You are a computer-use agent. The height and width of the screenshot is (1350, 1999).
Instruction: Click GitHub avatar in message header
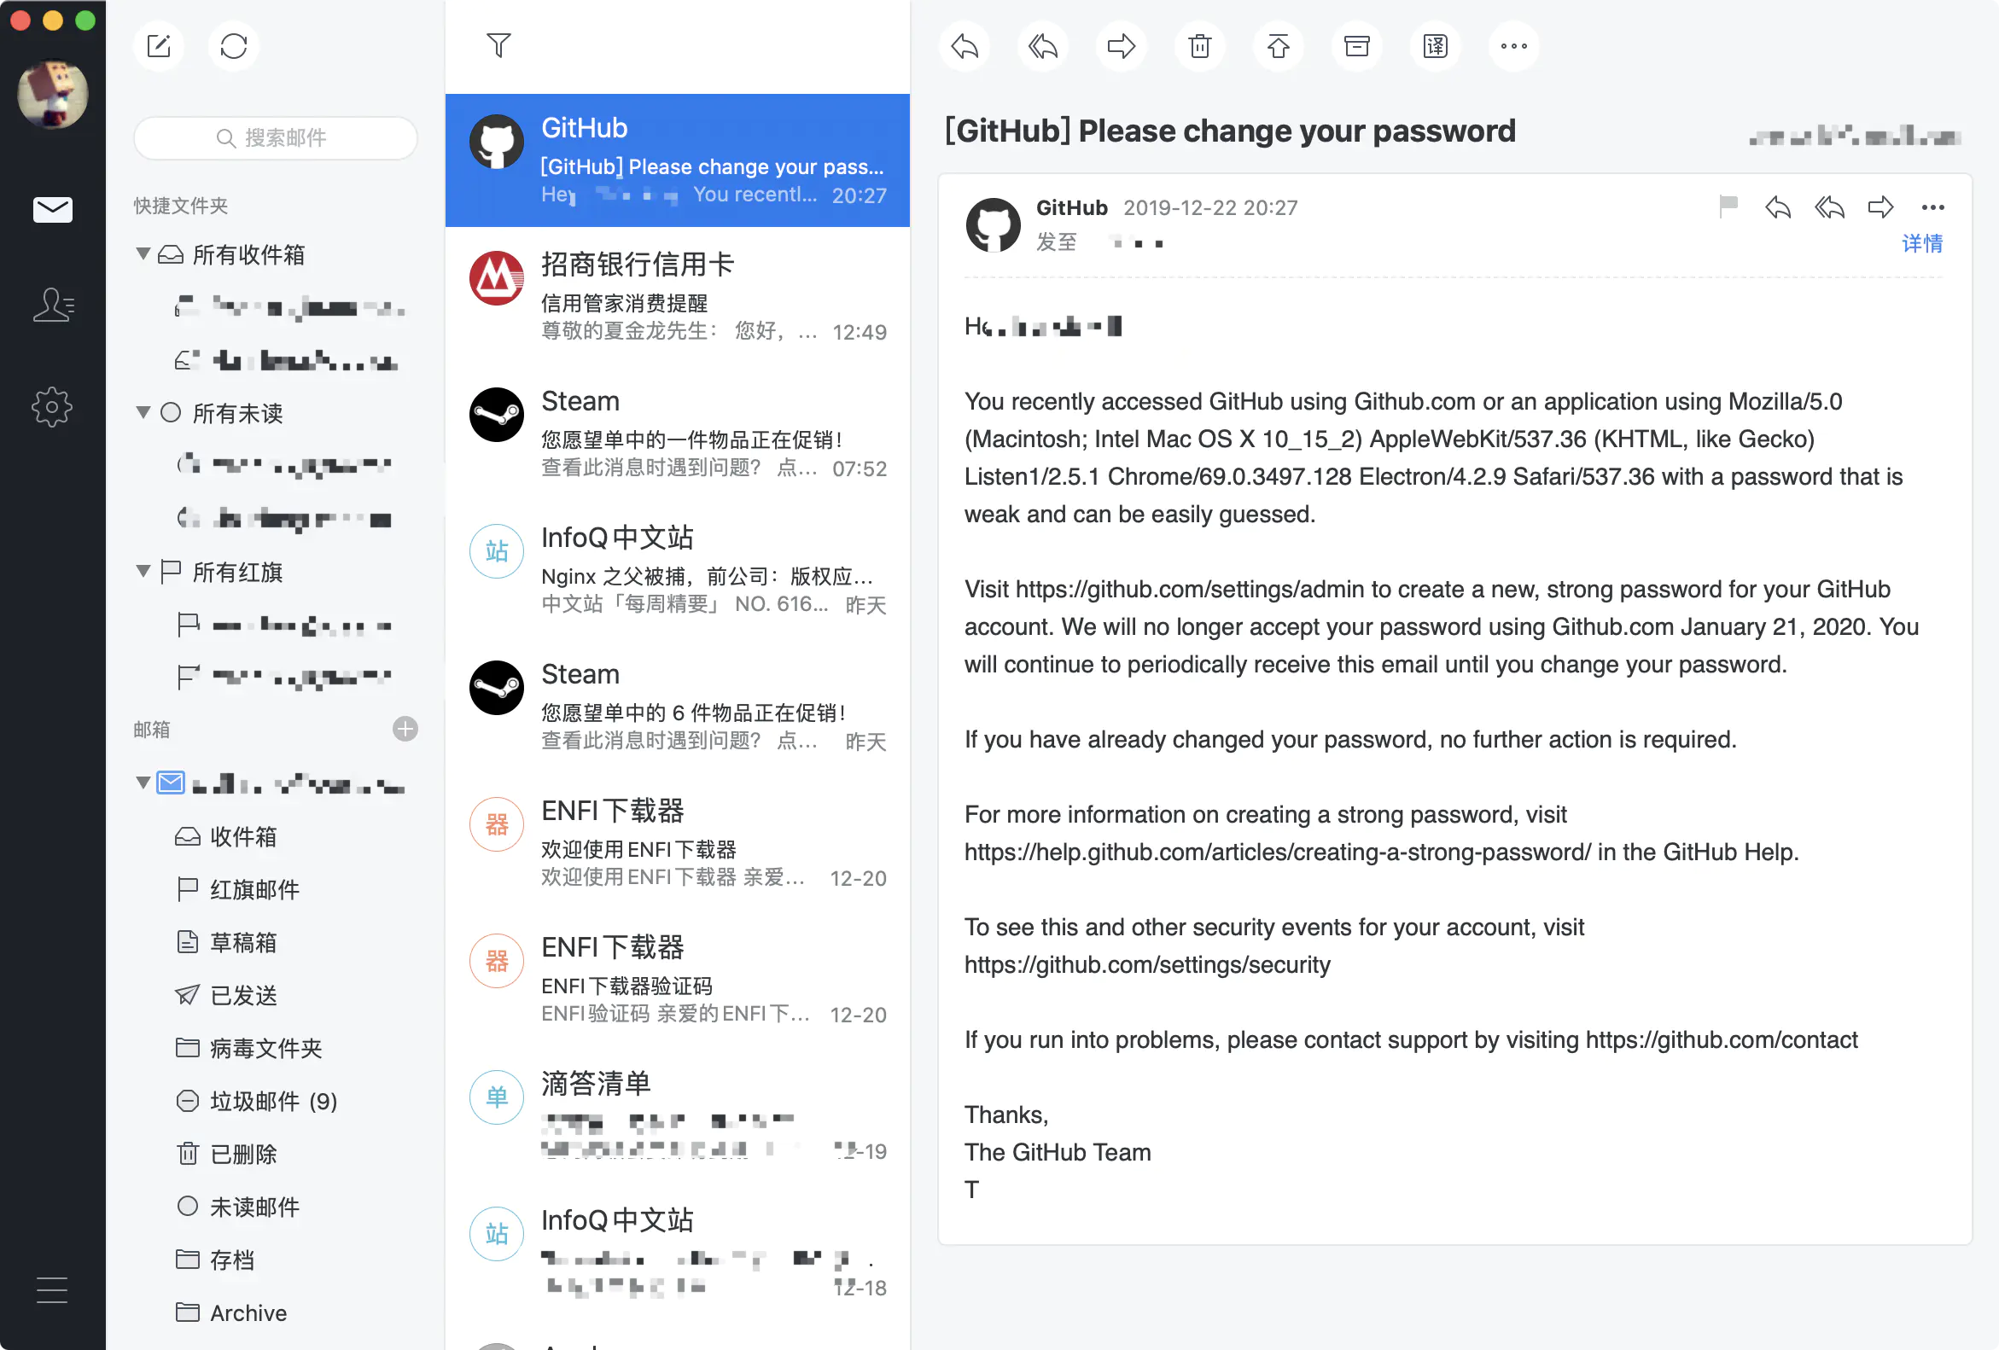tap(993, 225)
